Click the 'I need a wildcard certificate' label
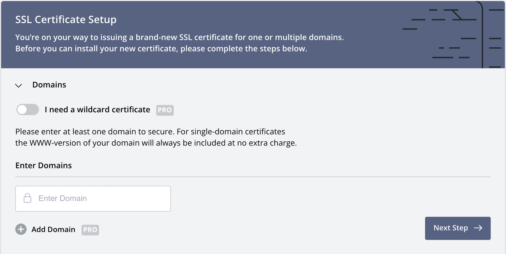This screenshot has height=254, width=506. point(97,110)
